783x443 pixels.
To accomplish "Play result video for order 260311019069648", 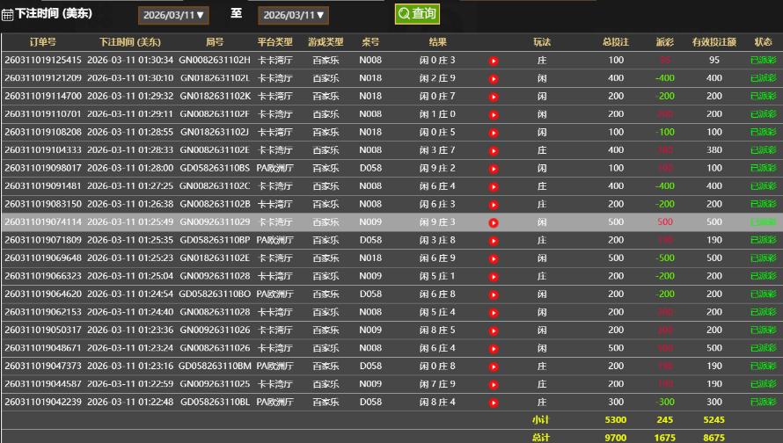I will [494, 258].
